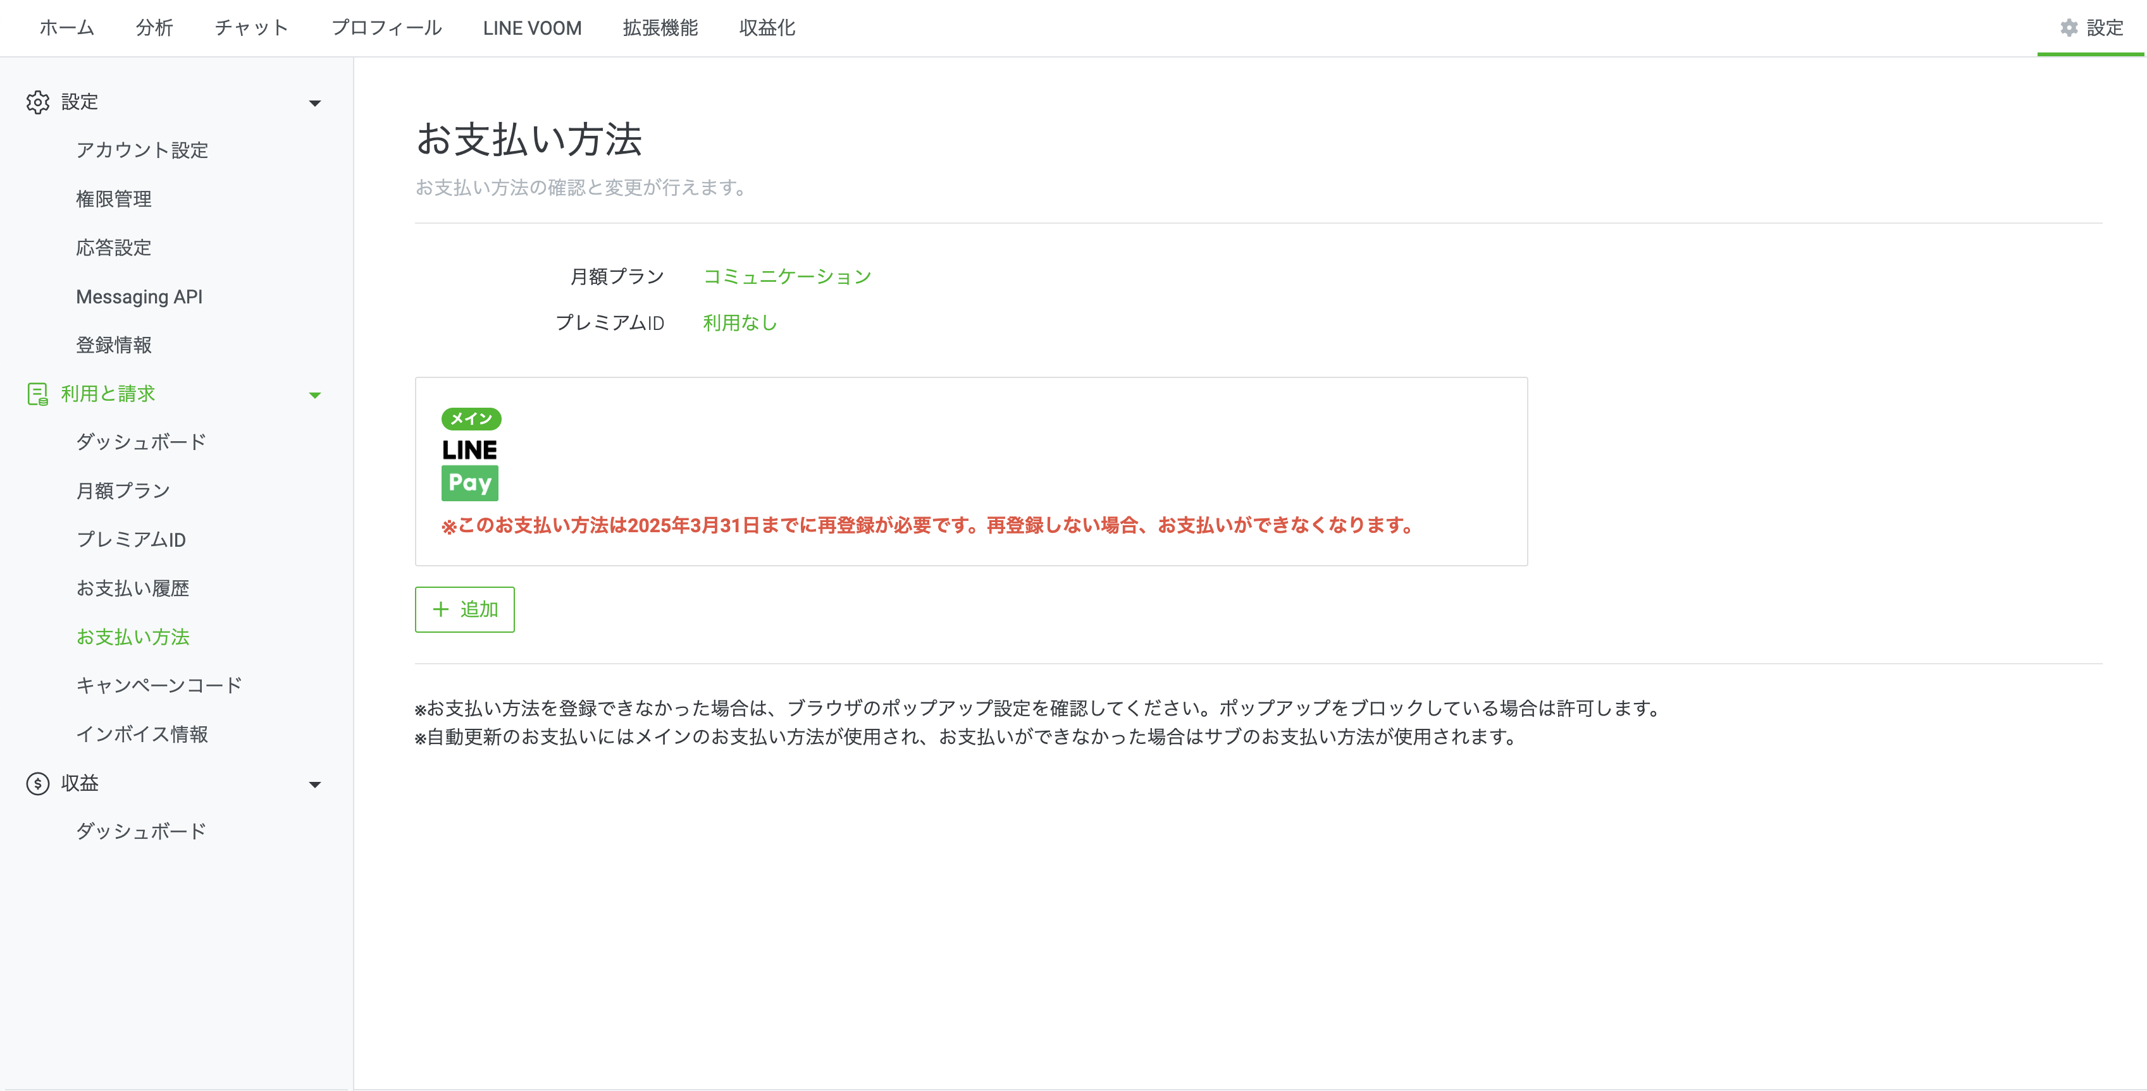The image size is (2147, 1091).
Task: Select キャンペーンコード in the sidebar
Action: tap(158, 685)
